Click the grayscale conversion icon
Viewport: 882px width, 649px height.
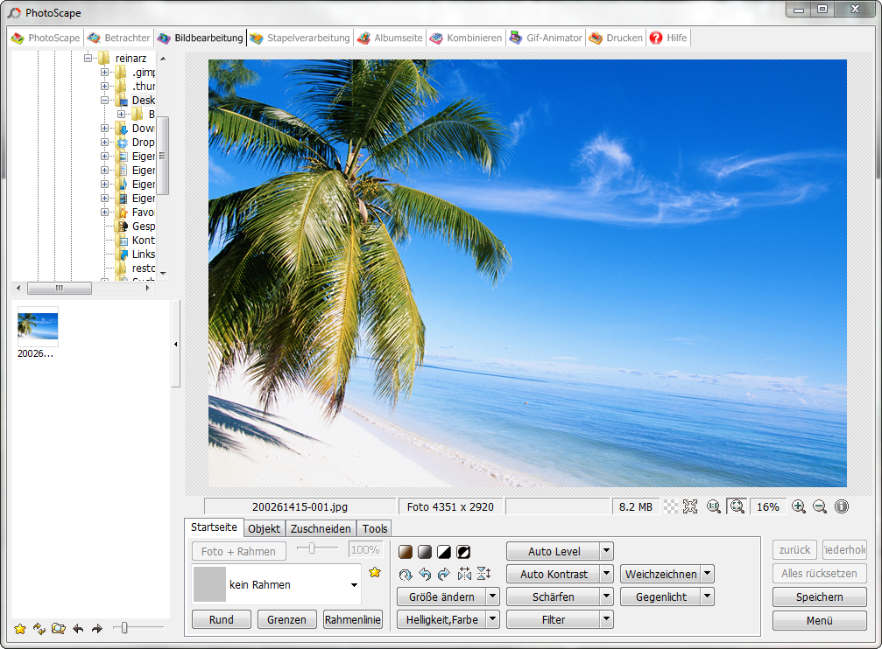425,552
